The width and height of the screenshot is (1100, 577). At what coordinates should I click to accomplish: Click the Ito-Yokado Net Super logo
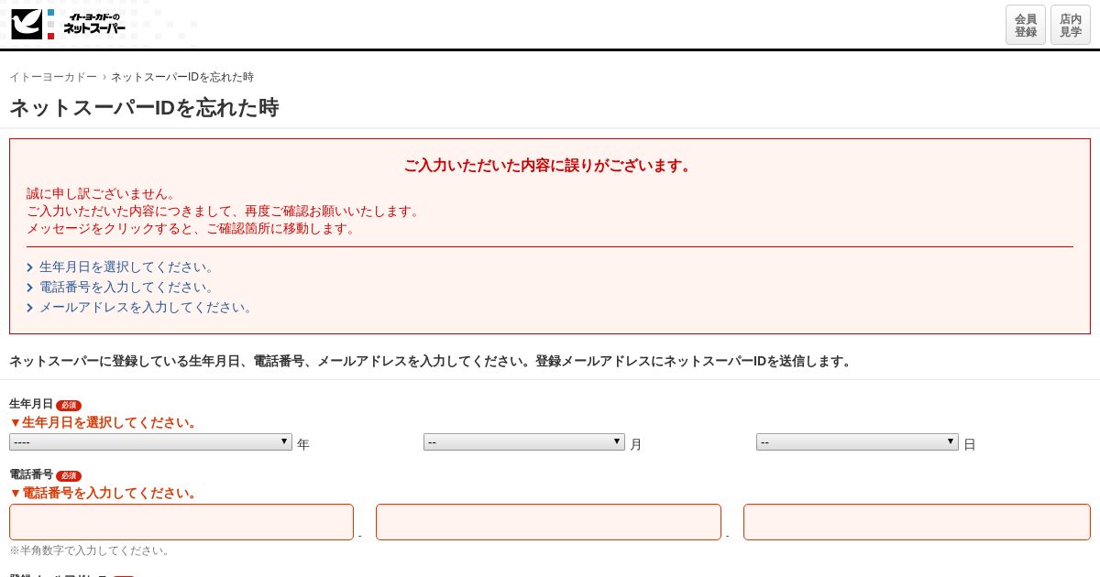(x=69, y=24)
